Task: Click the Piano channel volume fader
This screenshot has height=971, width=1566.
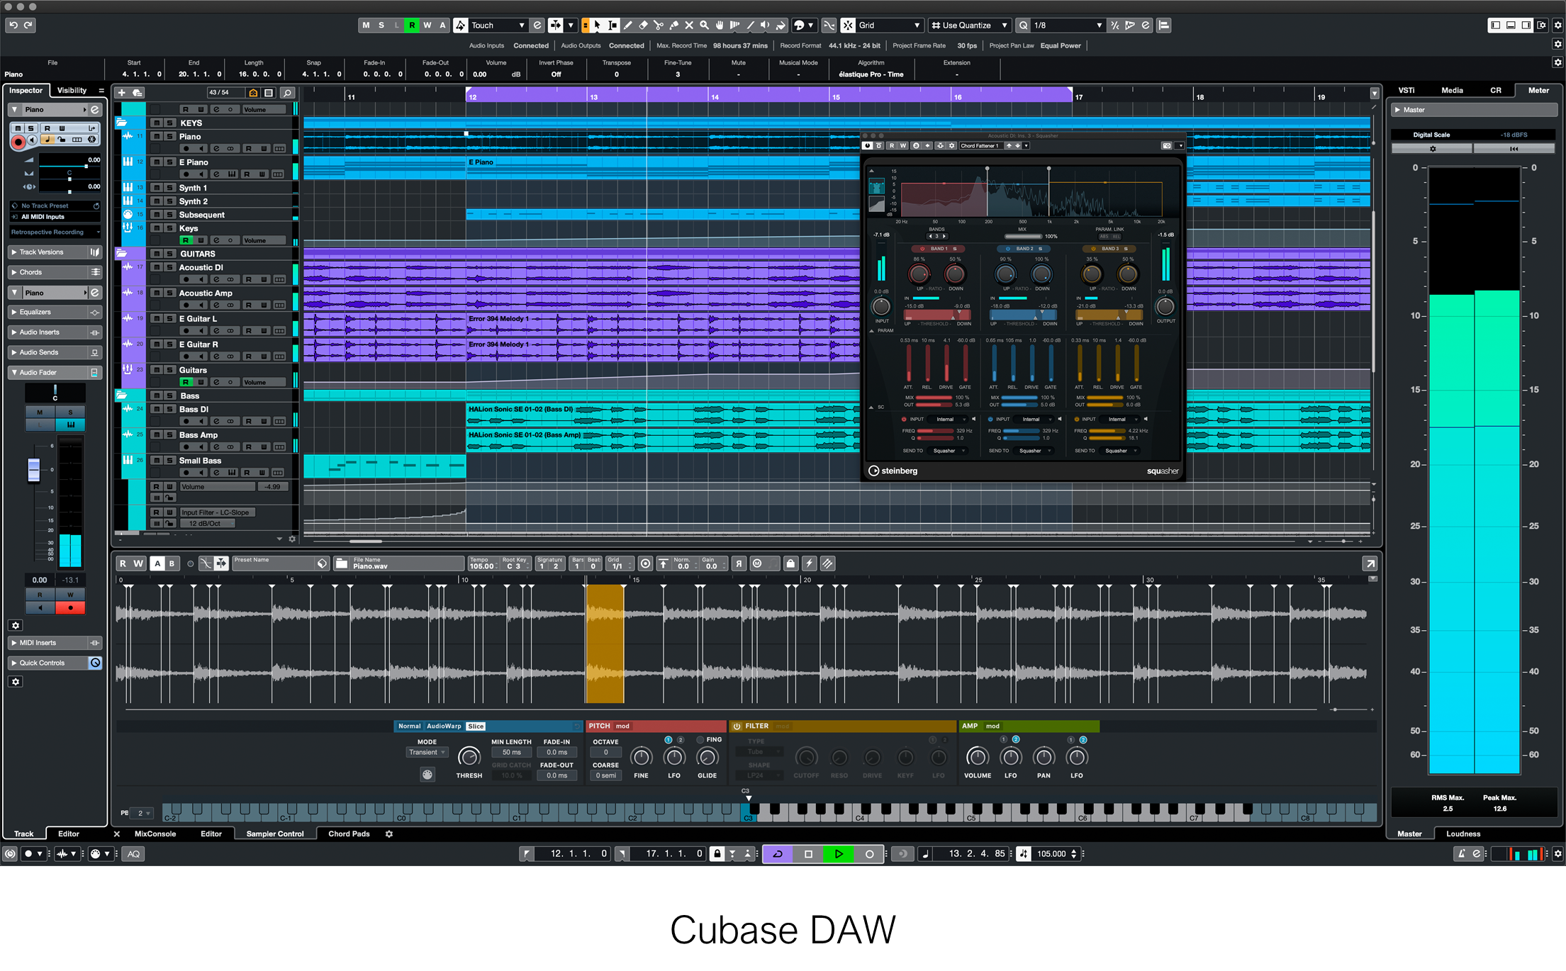Action: click(33, 470)
